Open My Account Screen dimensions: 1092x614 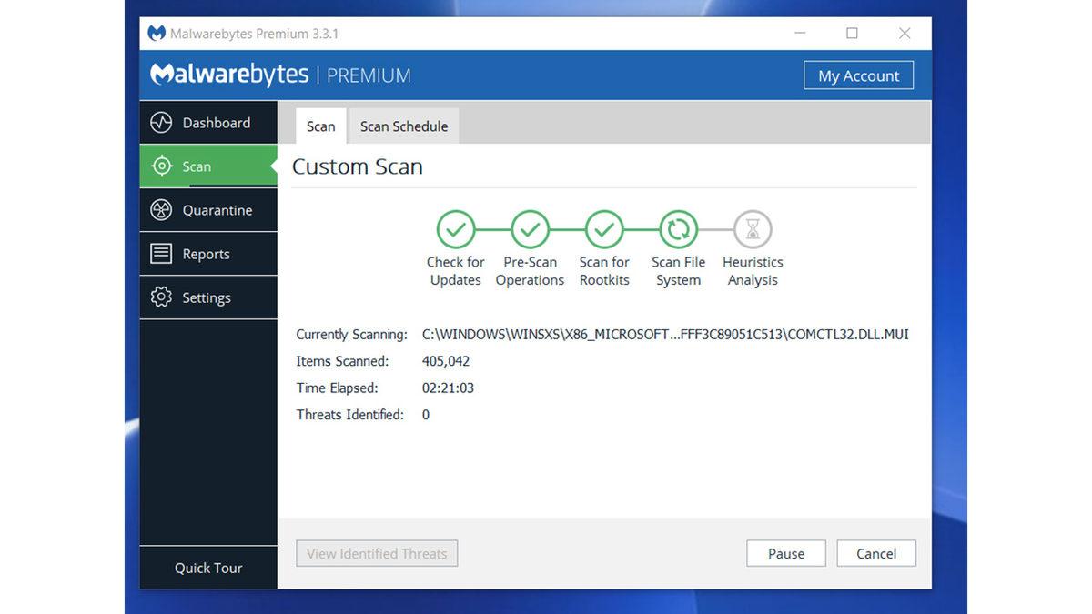(x=858, y=75)
